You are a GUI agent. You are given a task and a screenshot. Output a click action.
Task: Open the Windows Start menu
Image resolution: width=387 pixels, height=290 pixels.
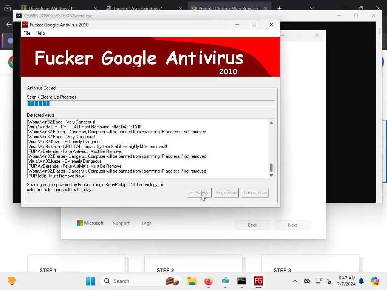[x=90, y=281]
